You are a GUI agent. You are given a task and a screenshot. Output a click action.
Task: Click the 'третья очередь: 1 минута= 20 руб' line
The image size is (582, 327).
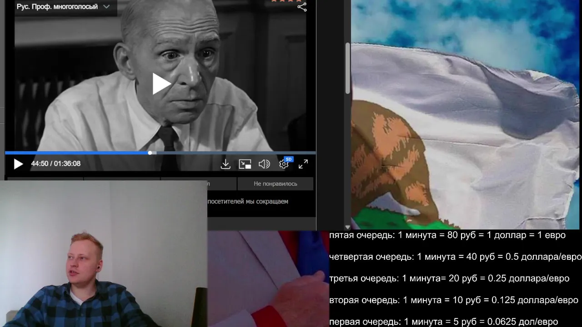(449, 278)
